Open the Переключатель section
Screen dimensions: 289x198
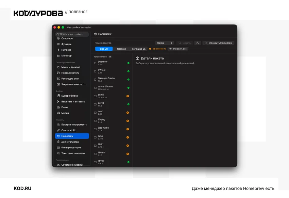pyautogui.click(x=72, y=73)
